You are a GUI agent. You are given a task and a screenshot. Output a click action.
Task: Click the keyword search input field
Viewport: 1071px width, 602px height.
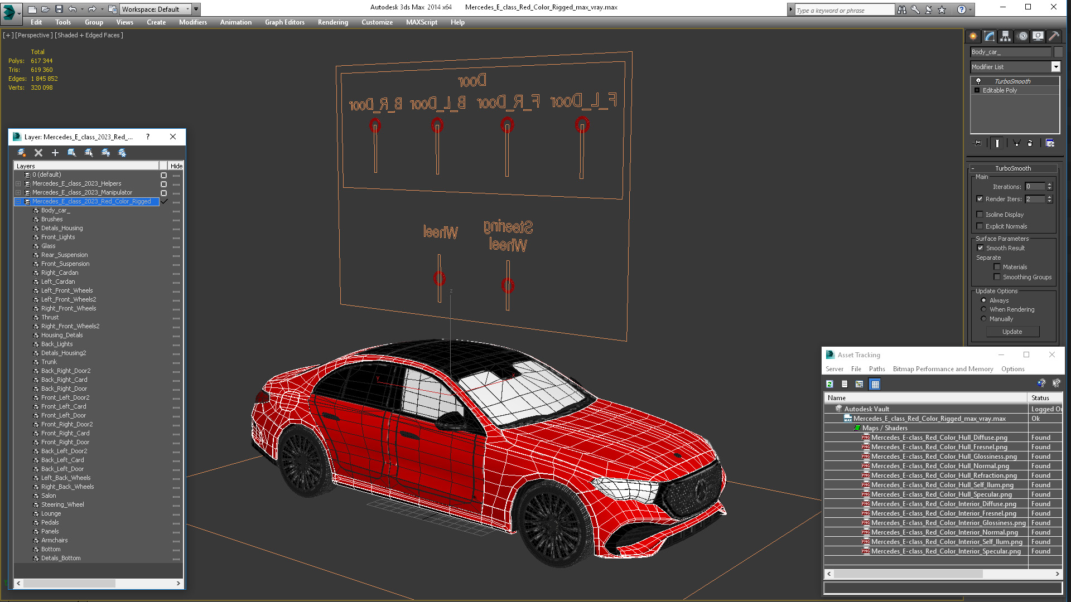pos(844,10)
